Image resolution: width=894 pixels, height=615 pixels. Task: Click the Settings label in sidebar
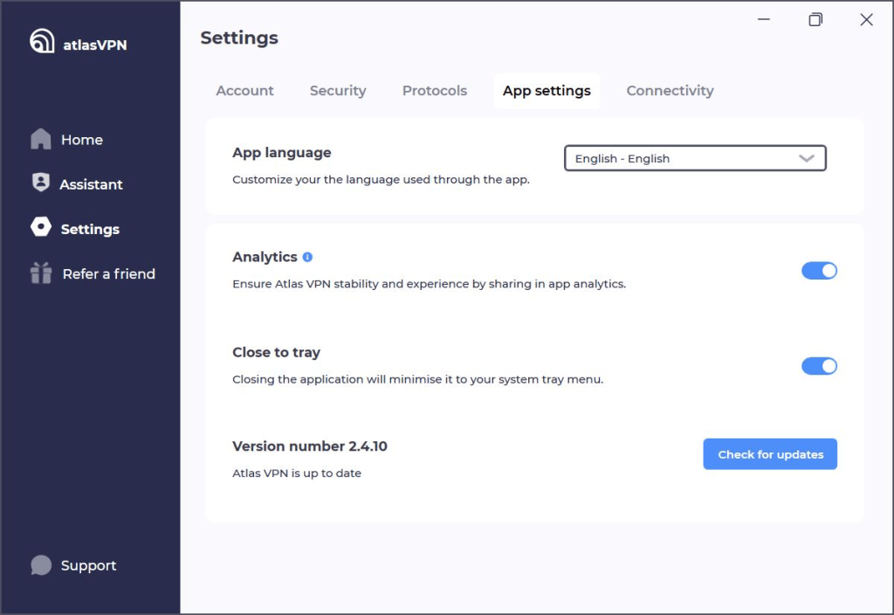90,230
